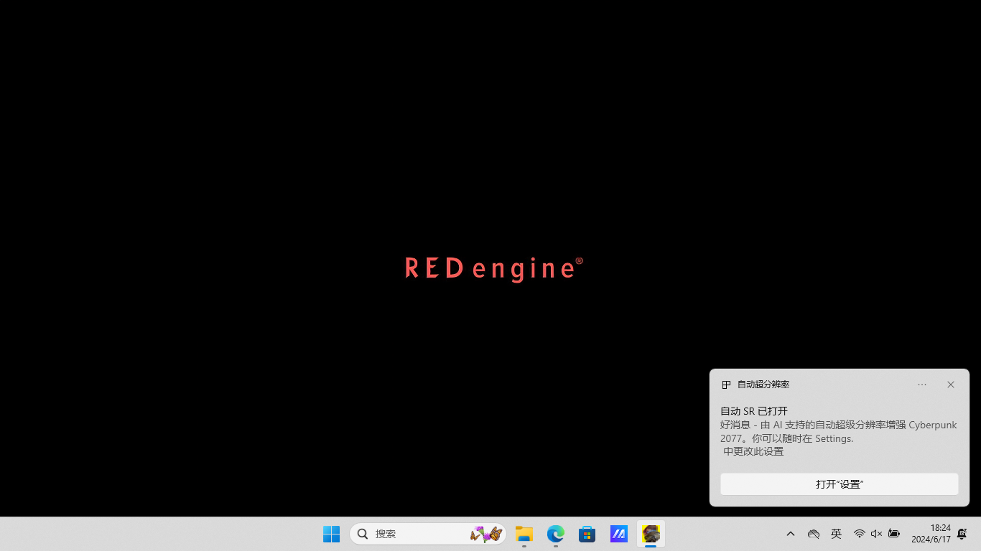Click the battery status tray icon

(x=894, y=534)
